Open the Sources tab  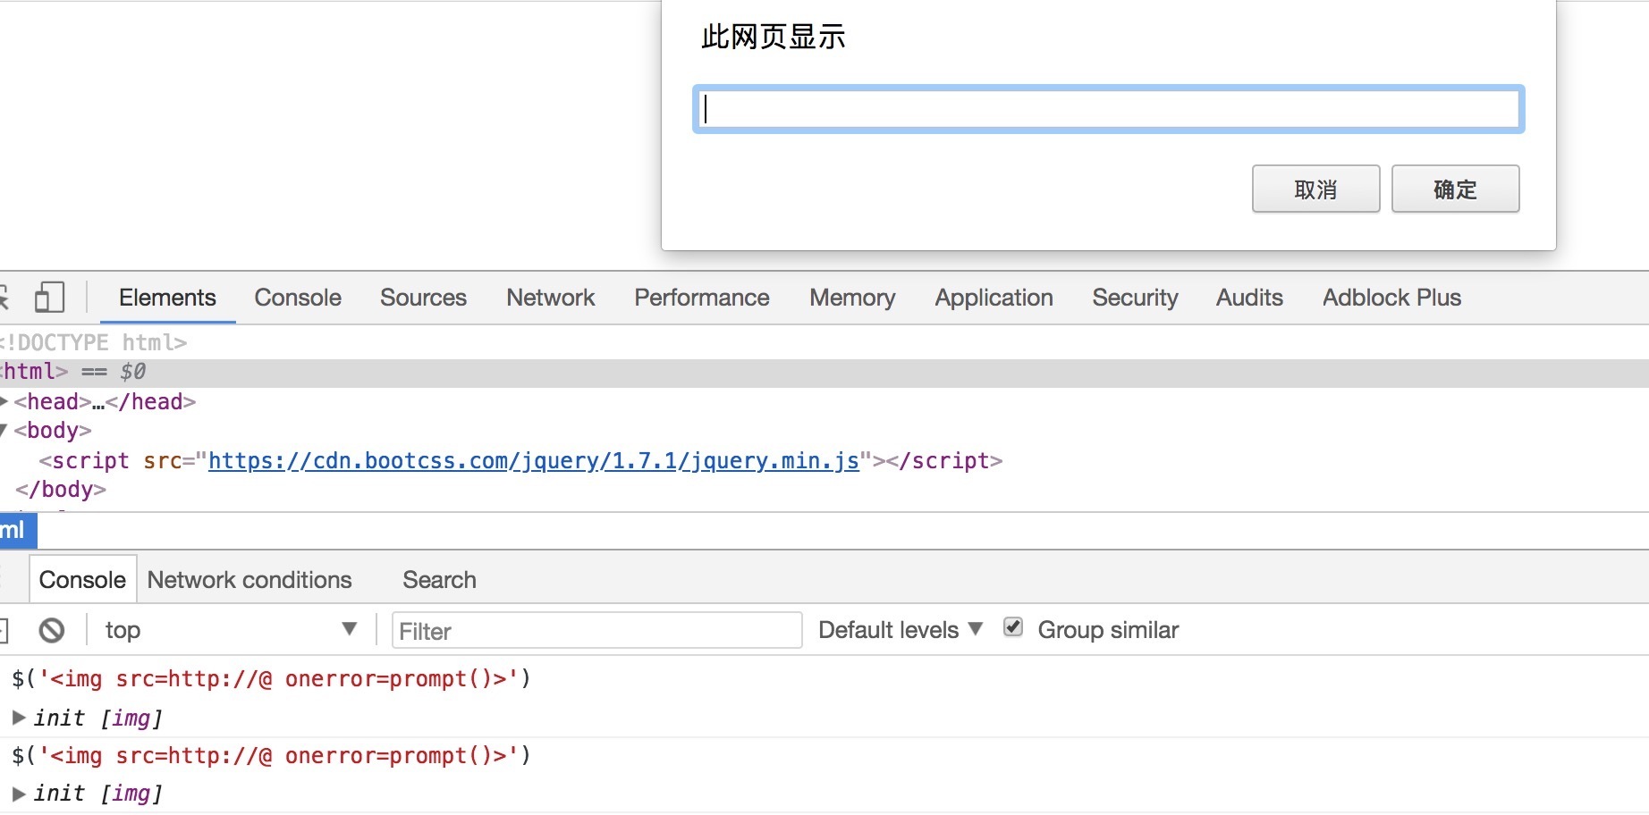423,298
